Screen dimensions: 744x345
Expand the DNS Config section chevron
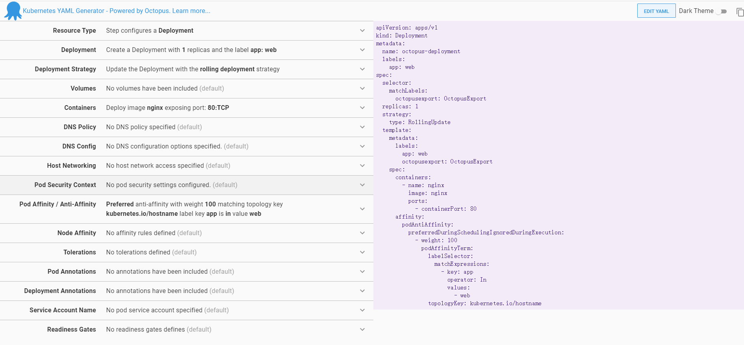362,147
